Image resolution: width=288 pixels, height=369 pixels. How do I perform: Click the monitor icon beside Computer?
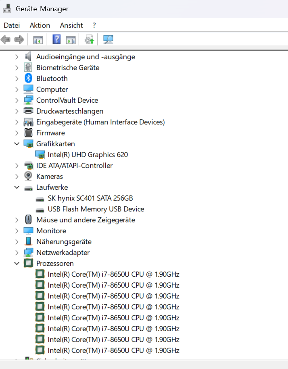pyautogui.click(x=28, y=89)
